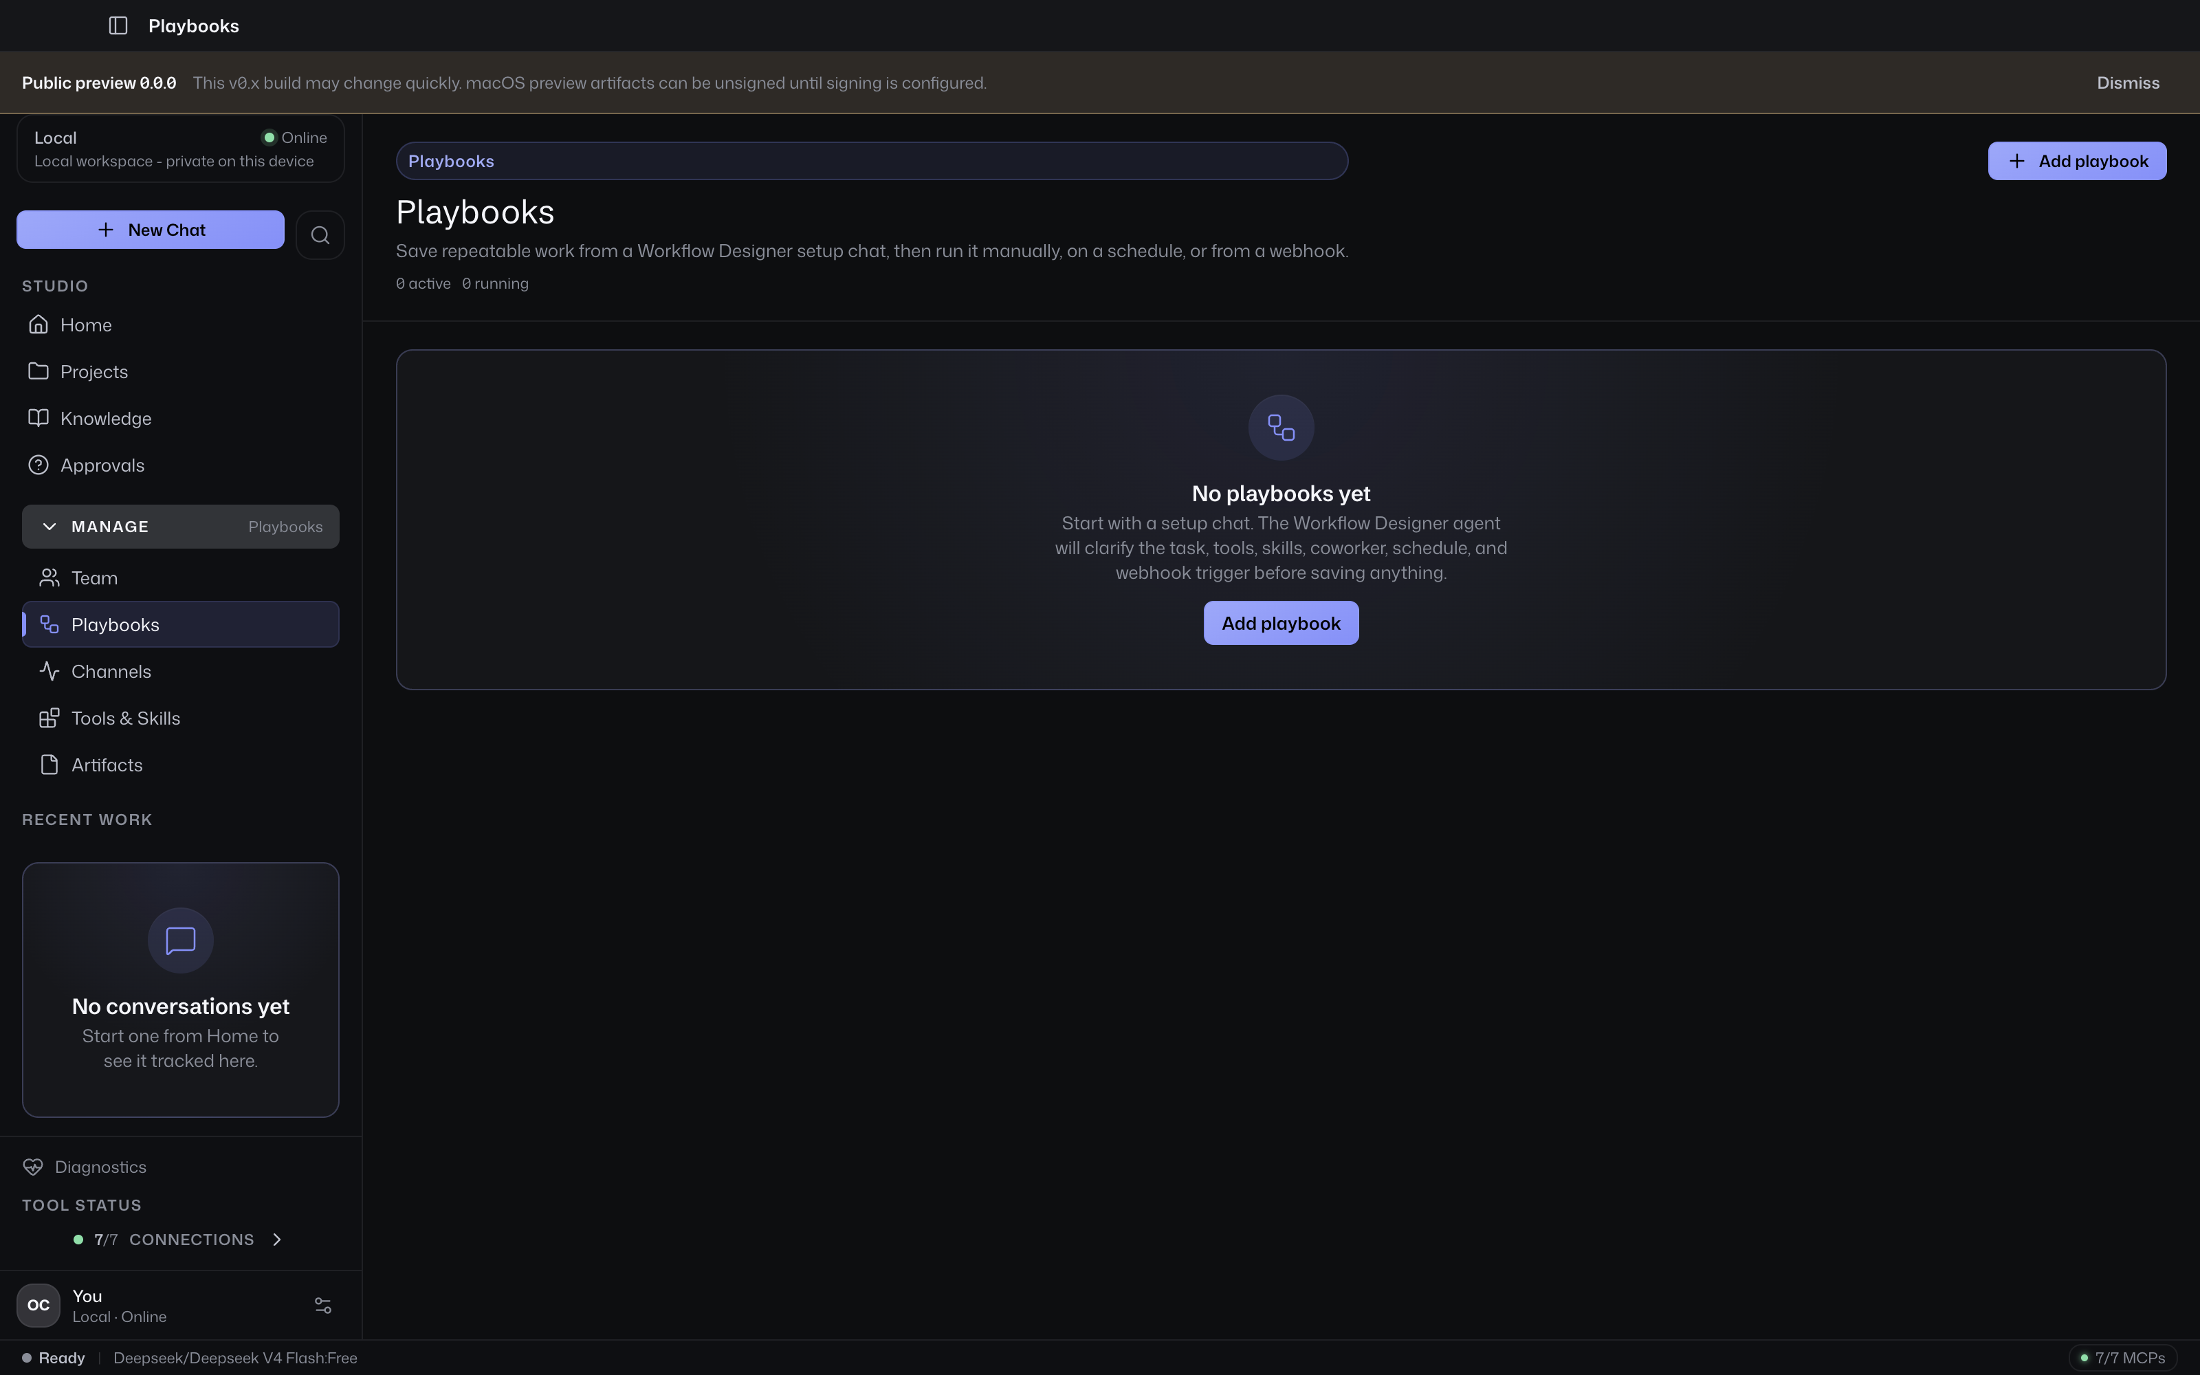Screen dimensions: 2200x1375
Task: Dismiss the public preview banner
Action: (x=2128, y=82)
